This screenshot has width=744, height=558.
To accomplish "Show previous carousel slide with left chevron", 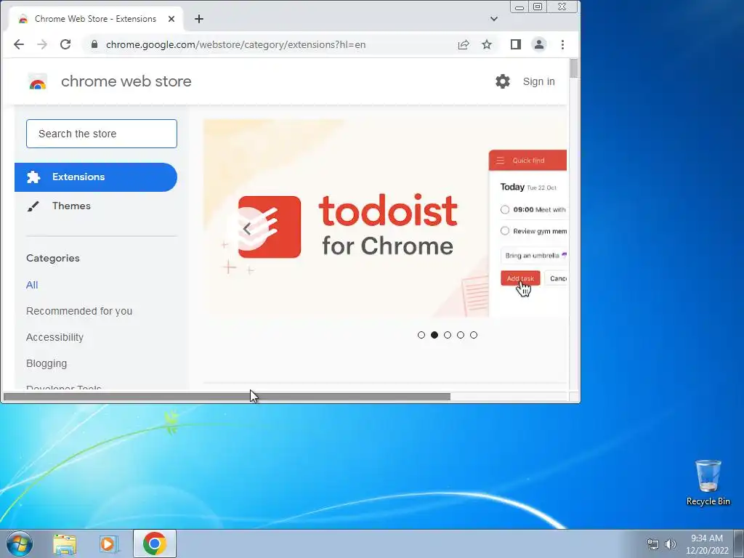I will [247, 229].
